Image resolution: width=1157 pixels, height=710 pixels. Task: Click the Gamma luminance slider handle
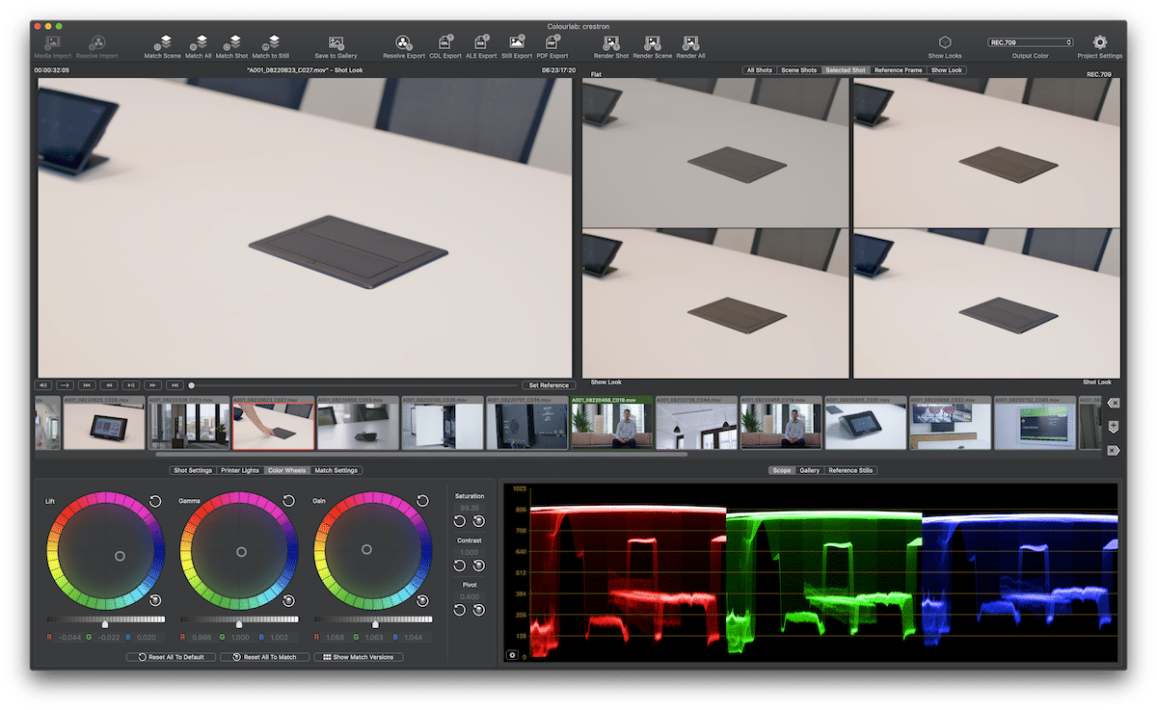(x=238, y=624)
